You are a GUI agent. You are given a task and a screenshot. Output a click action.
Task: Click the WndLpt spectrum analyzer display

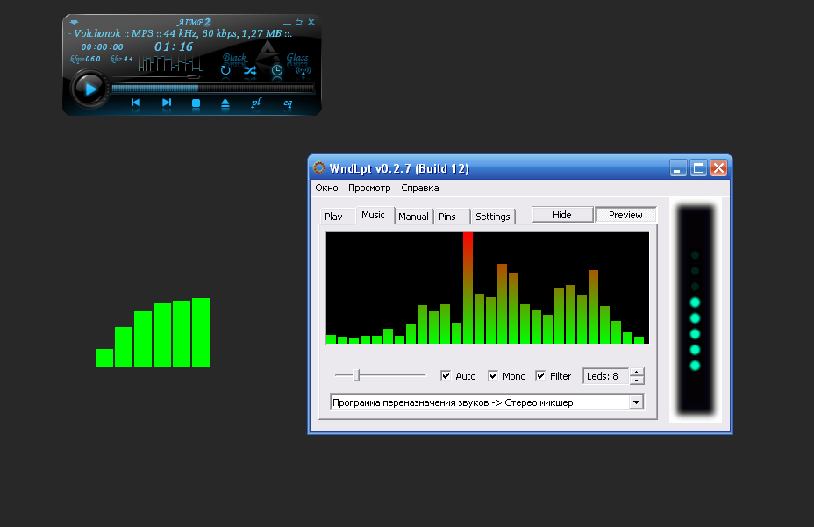pyautogui.click(x=488, y=288)
